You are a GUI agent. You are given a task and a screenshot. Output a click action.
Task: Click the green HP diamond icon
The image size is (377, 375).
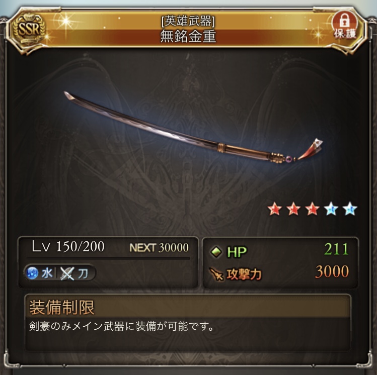pyautogui.click(x=216, y=252)
